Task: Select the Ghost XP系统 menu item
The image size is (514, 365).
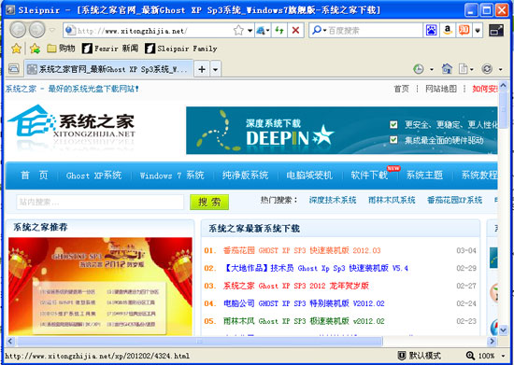Action: [93, 175]
